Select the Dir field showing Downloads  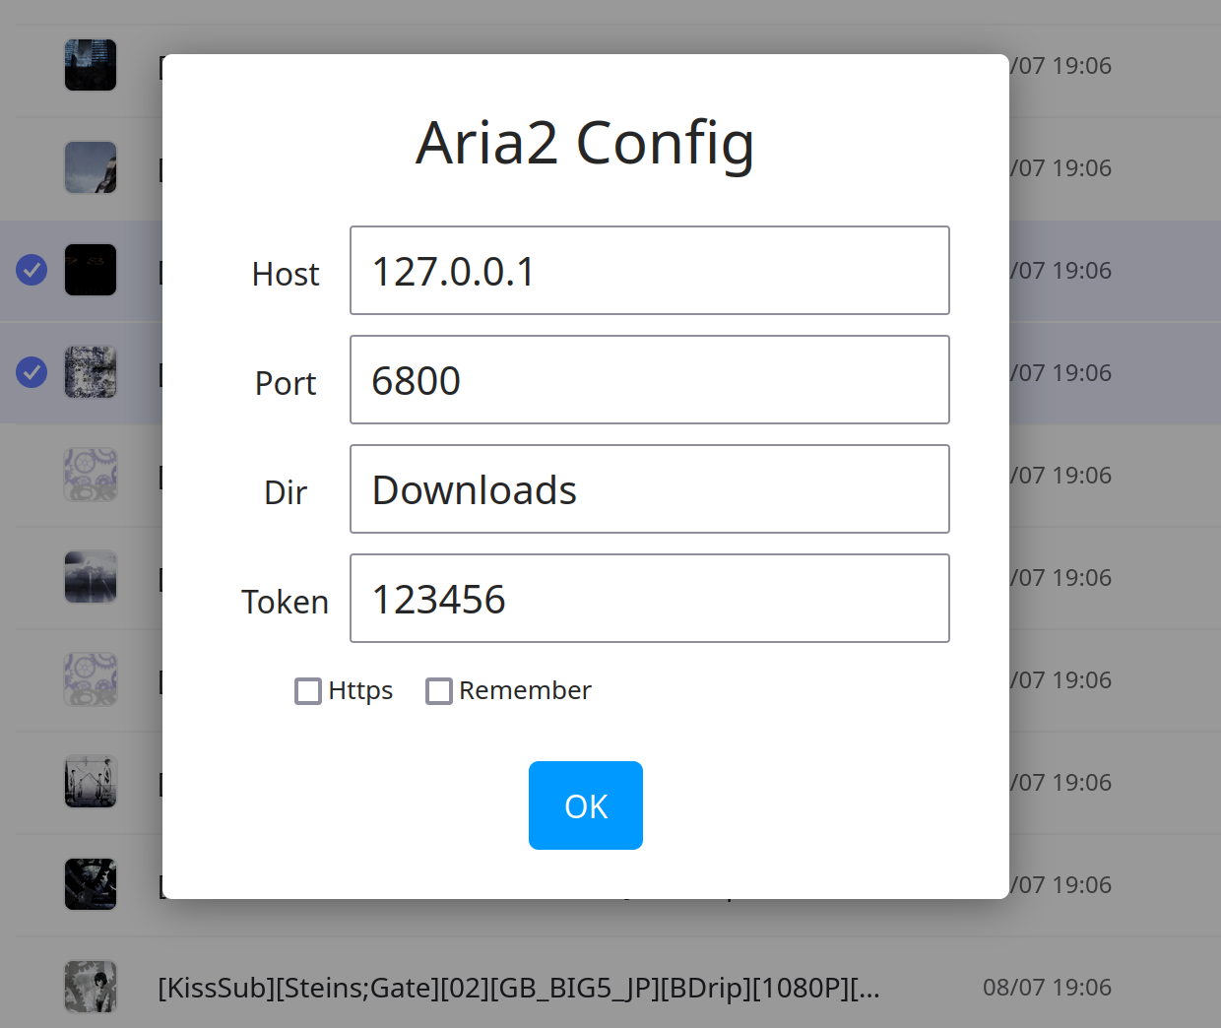click(650, 488)
